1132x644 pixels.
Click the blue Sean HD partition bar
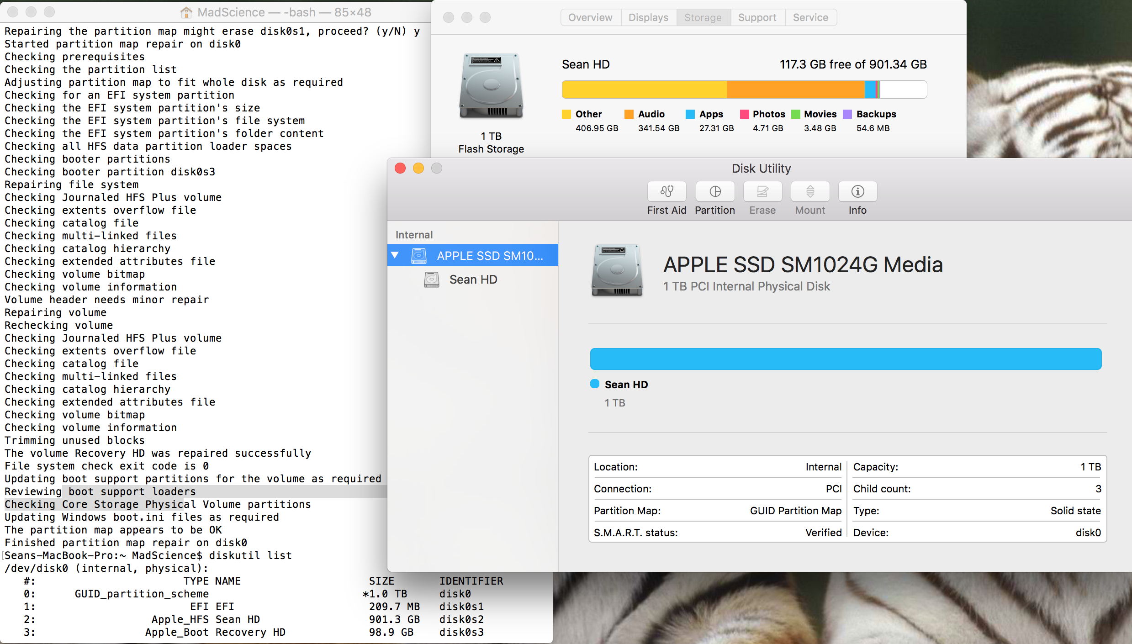click(846, 359)
